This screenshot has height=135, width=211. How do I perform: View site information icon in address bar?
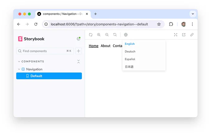[x=46, y=24]
